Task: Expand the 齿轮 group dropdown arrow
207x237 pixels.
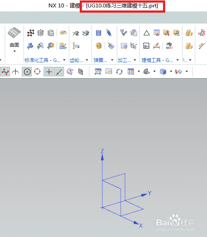Action: point(87,60)
